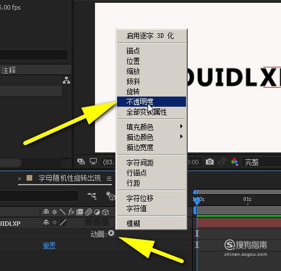Switch to 字母随机性旋转出现 composition tab
The width and height of the screenshot is (281, 271).
coord(70,178)
